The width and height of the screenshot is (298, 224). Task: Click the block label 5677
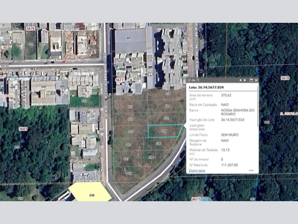coord(120,80)
